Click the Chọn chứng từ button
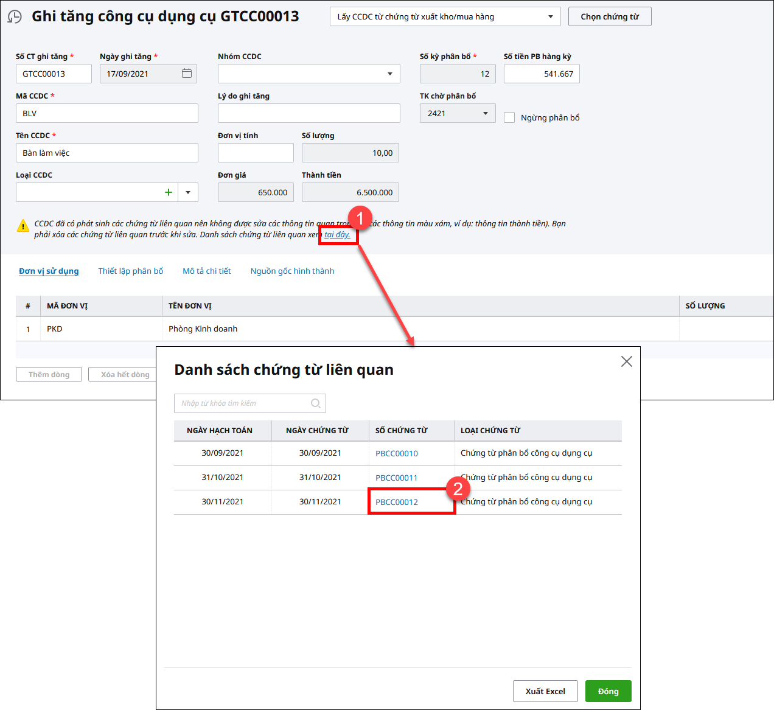774x710 pixels. tap(609, 16)
